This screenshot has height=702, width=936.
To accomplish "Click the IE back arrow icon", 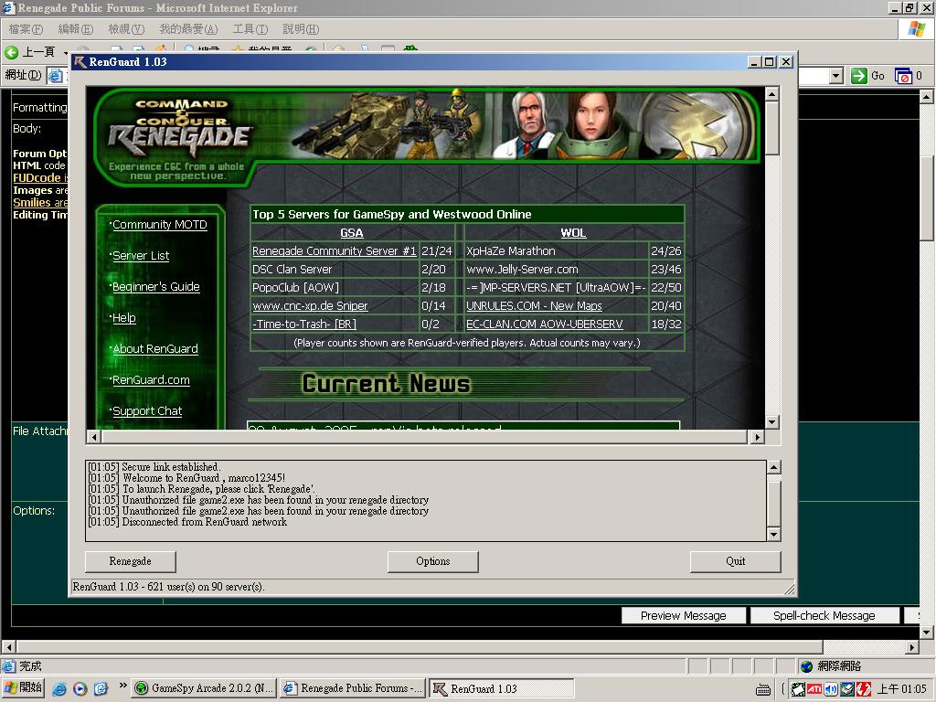I will point(12,52).
